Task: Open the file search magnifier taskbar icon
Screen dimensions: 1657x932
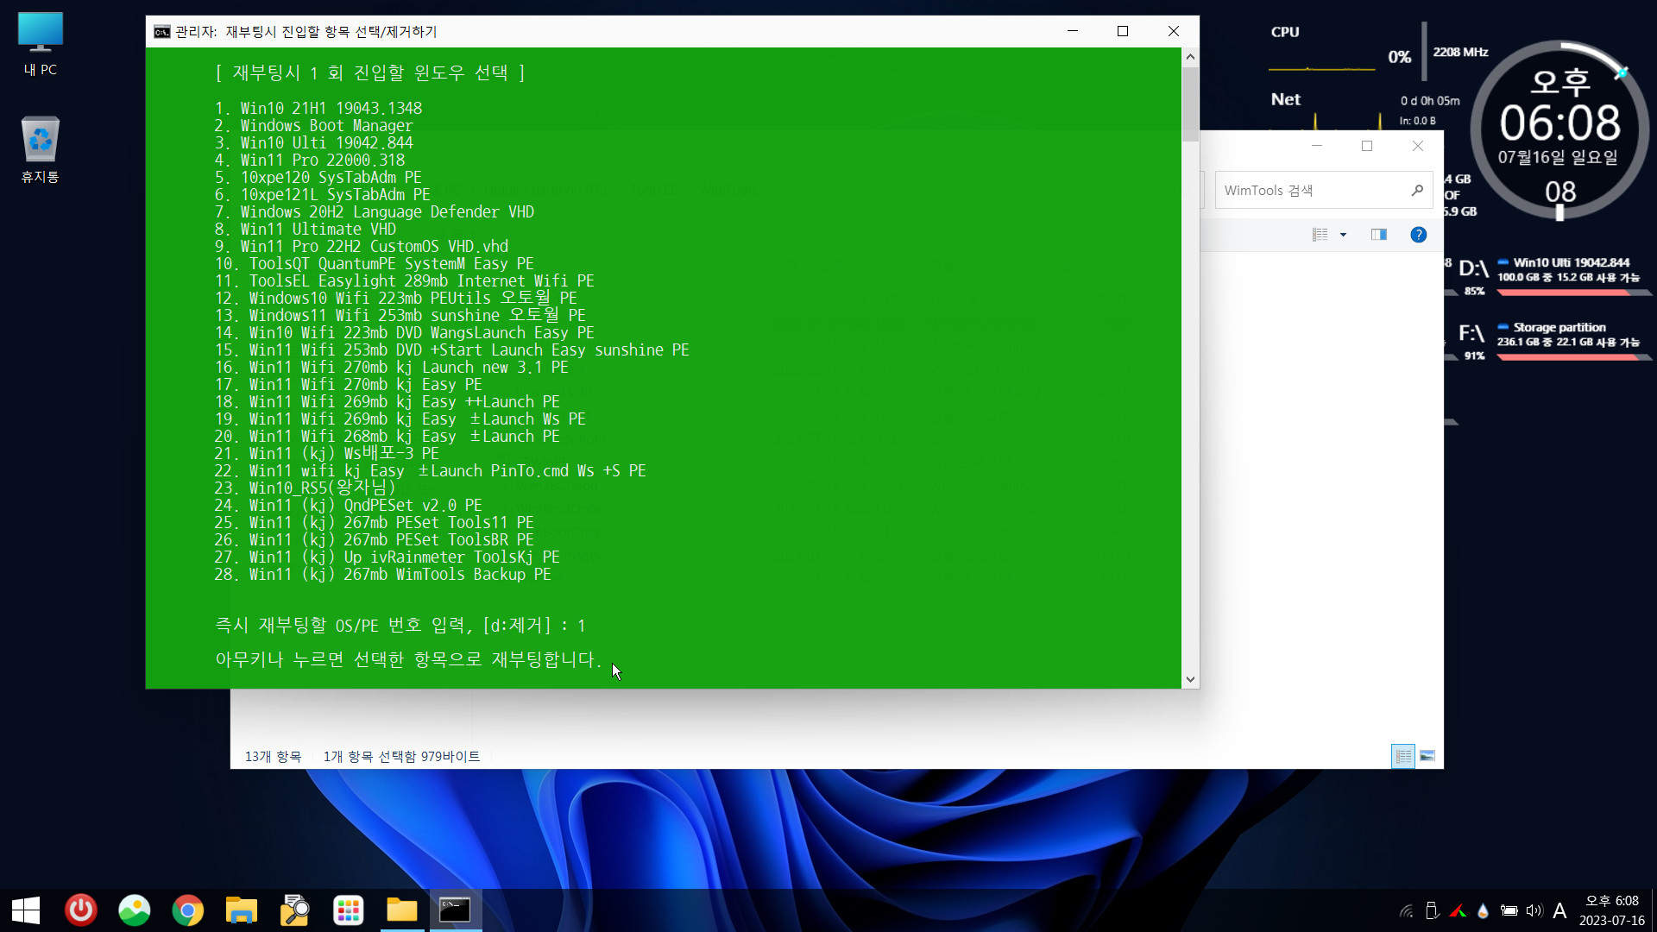Action: click(x=295, y=910)
